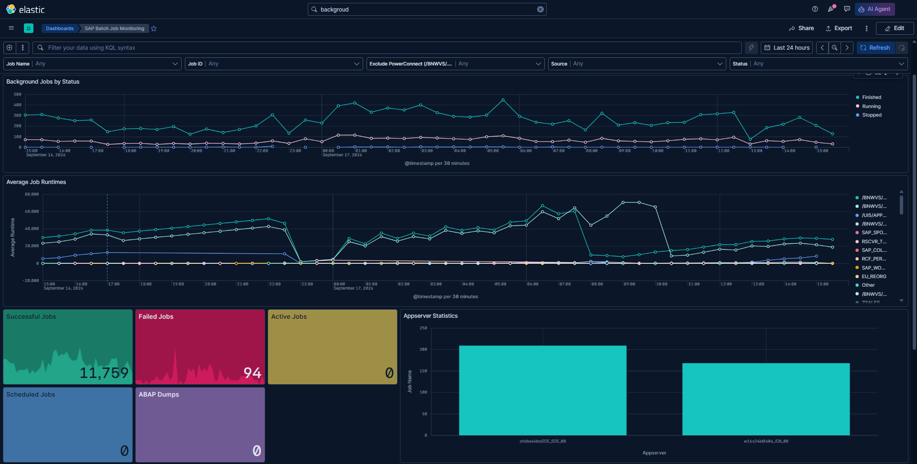Image resolution: width=917 pixels, height=464 pixels.
Task: Open the filter options menu
Action: point(22,48)
